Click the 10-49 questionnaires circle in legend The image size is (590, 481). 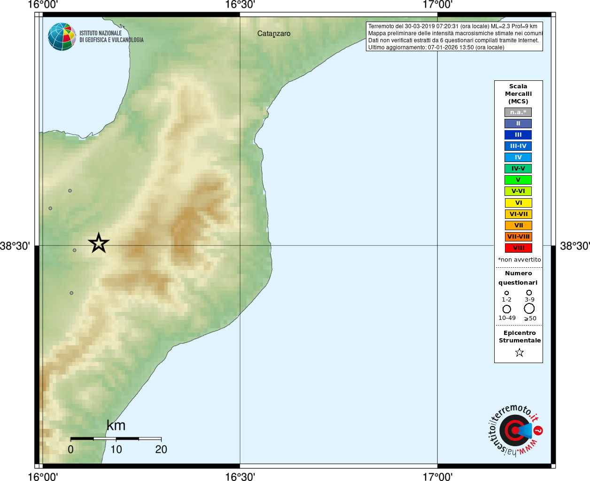(507, 309)
